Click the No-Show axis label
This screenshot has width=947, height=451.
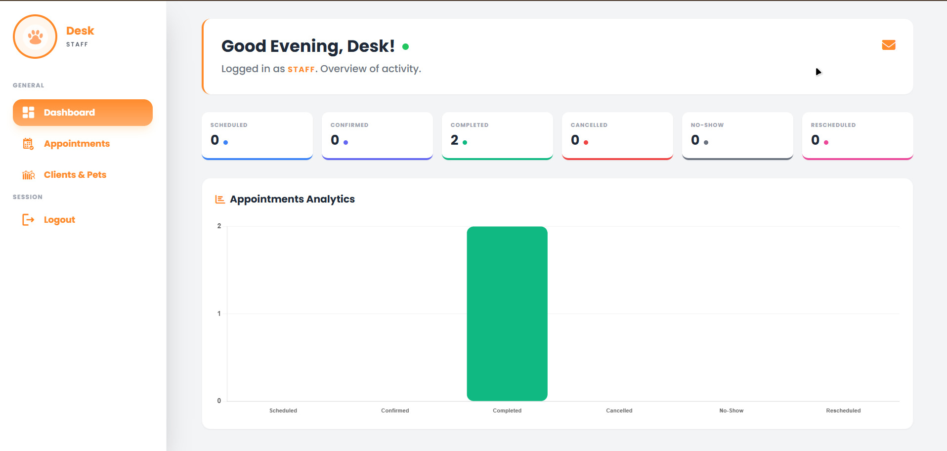[x=731, y=410]
